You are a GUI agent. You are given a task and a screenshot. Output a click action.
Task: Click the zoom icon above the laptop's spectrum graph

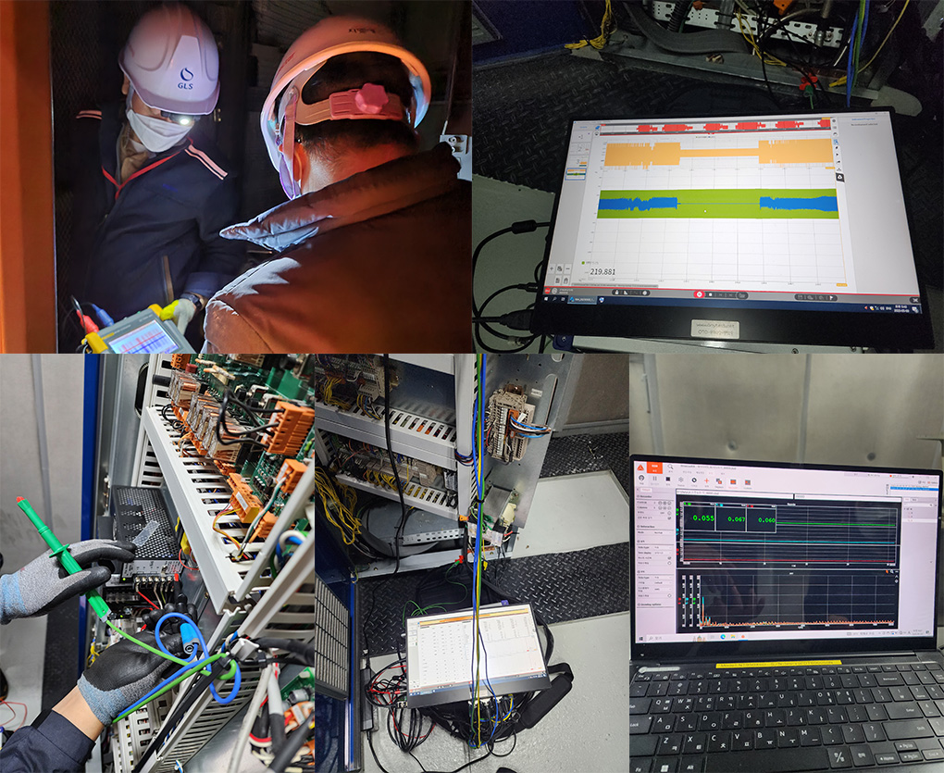point(891,571)
